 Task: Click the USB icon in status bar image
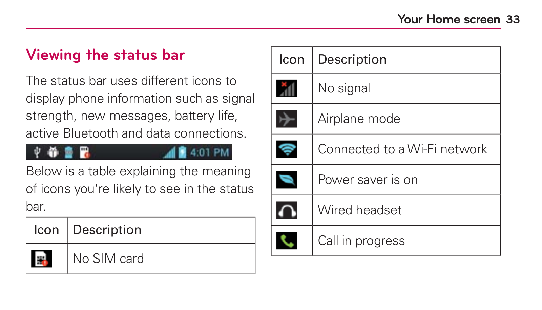click(37, 152)
